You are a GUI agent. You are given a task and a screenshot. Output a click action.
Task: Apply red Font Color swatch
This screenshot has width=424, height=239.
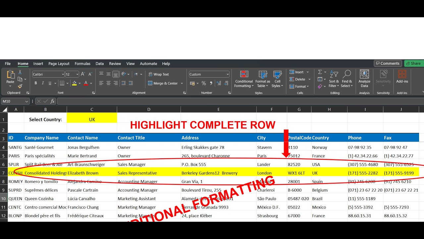click(x=86, y=83)
